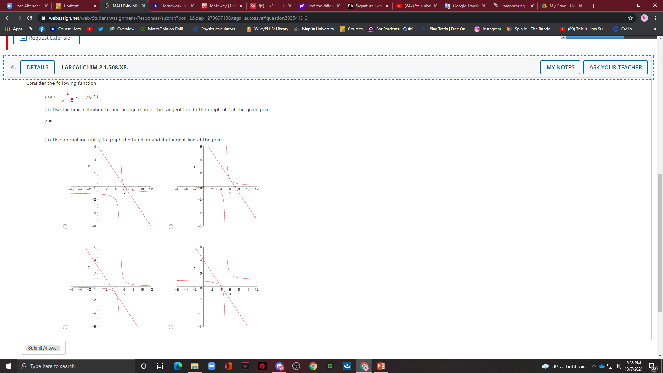This screenshot has width=663, height=373.
Task: Open the Apps grid in bookmarks bar
Action: coord(14,29)
